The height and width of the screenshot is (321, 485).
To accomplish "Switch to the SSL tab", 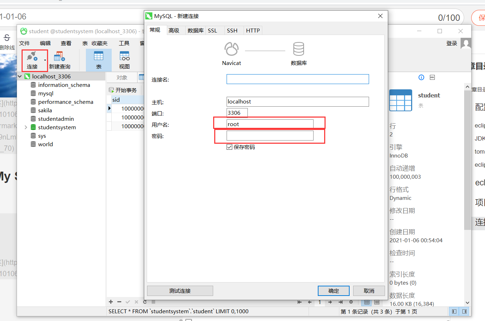I will (x=212, y=30).
